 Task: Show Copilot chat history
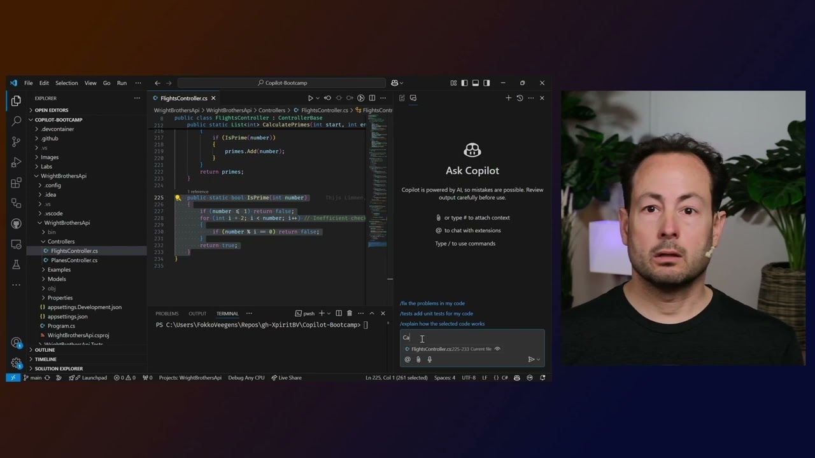coord(520,98)
